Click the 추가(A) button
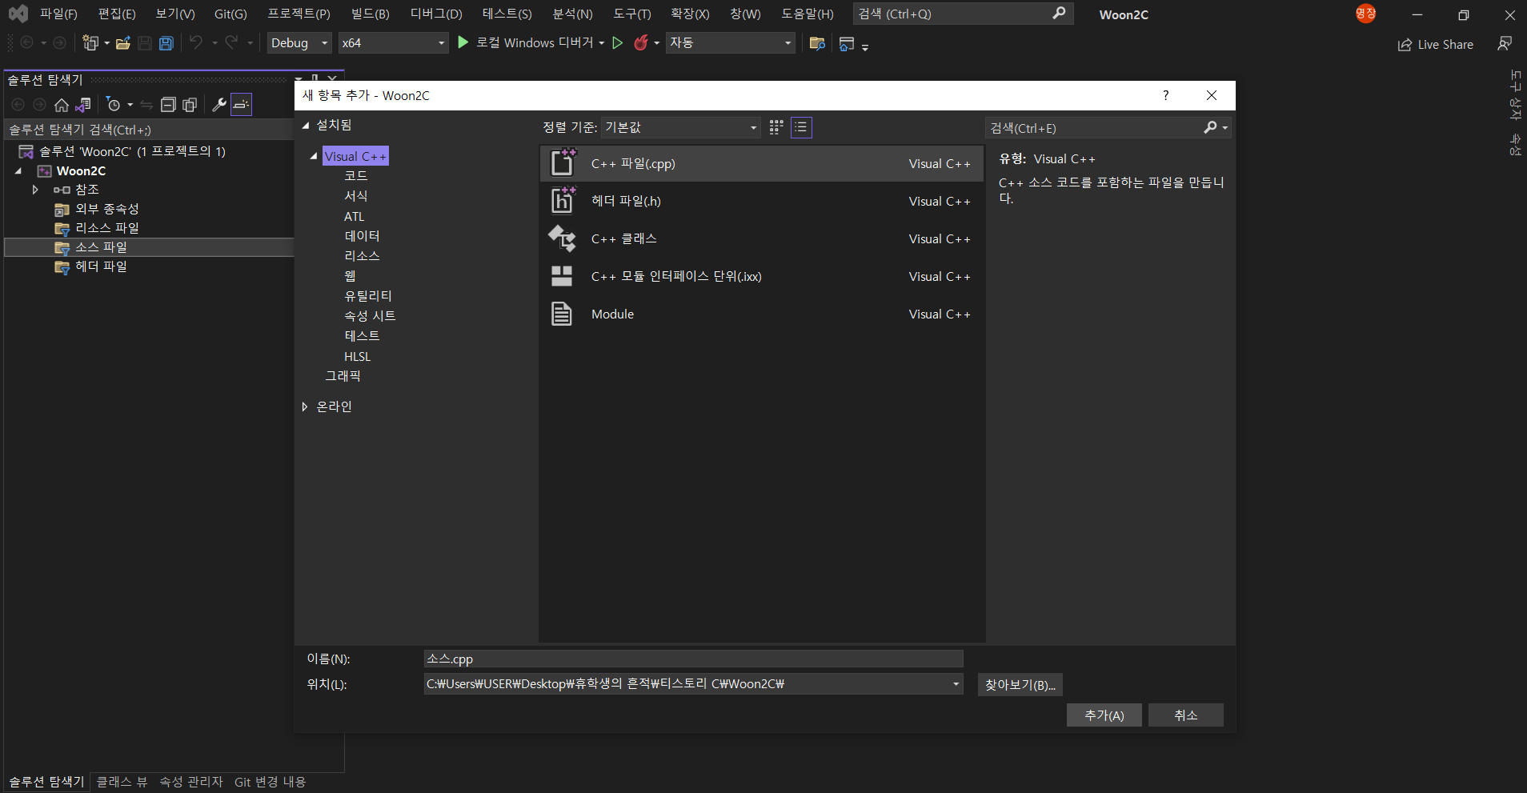This screenshot has width=1527, height=793. pos(1104,715)
